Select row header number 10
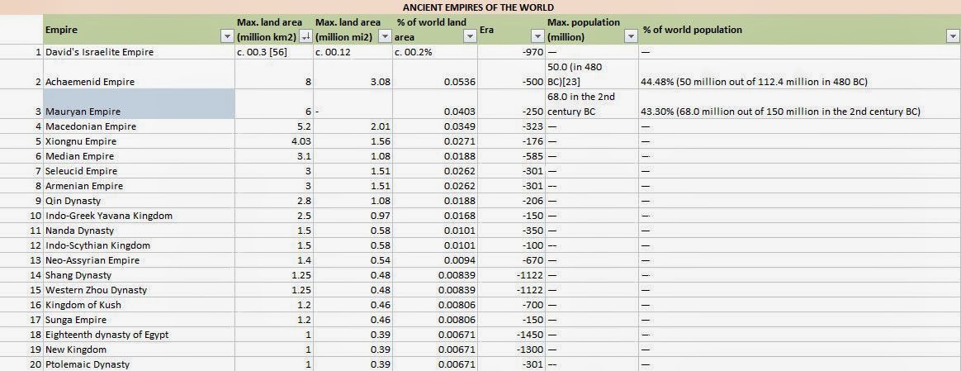This screenshot has width=961, height=371. pos(21,216)
